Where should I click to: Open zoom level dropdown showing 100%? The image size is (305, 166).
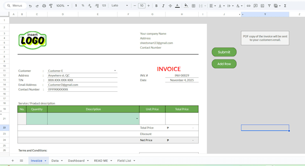point(62,6)
